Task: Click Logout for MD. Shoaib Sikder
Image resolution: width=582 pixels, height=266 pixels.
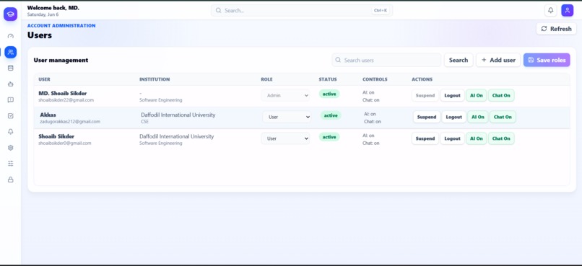Action: tap(452, 95)
